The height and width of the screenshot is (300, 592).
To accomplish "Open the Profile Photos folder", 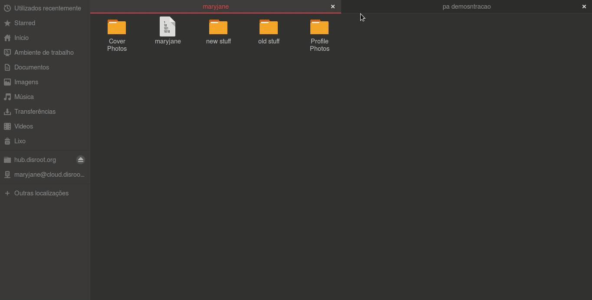I will 319,28.
